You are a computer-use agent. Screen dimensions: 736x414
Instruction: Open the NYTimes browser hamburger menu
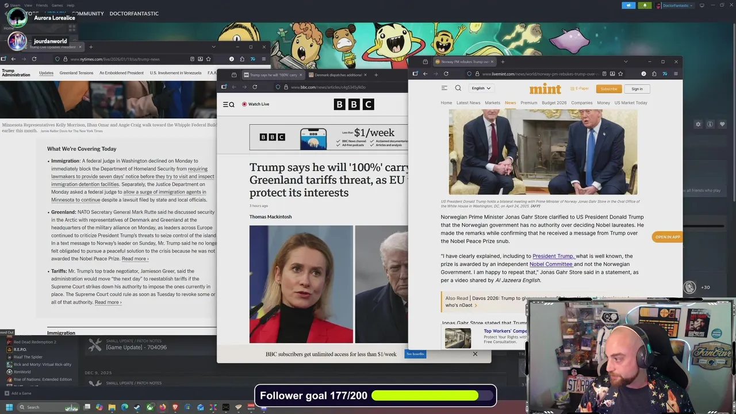(x=263, y=59)
